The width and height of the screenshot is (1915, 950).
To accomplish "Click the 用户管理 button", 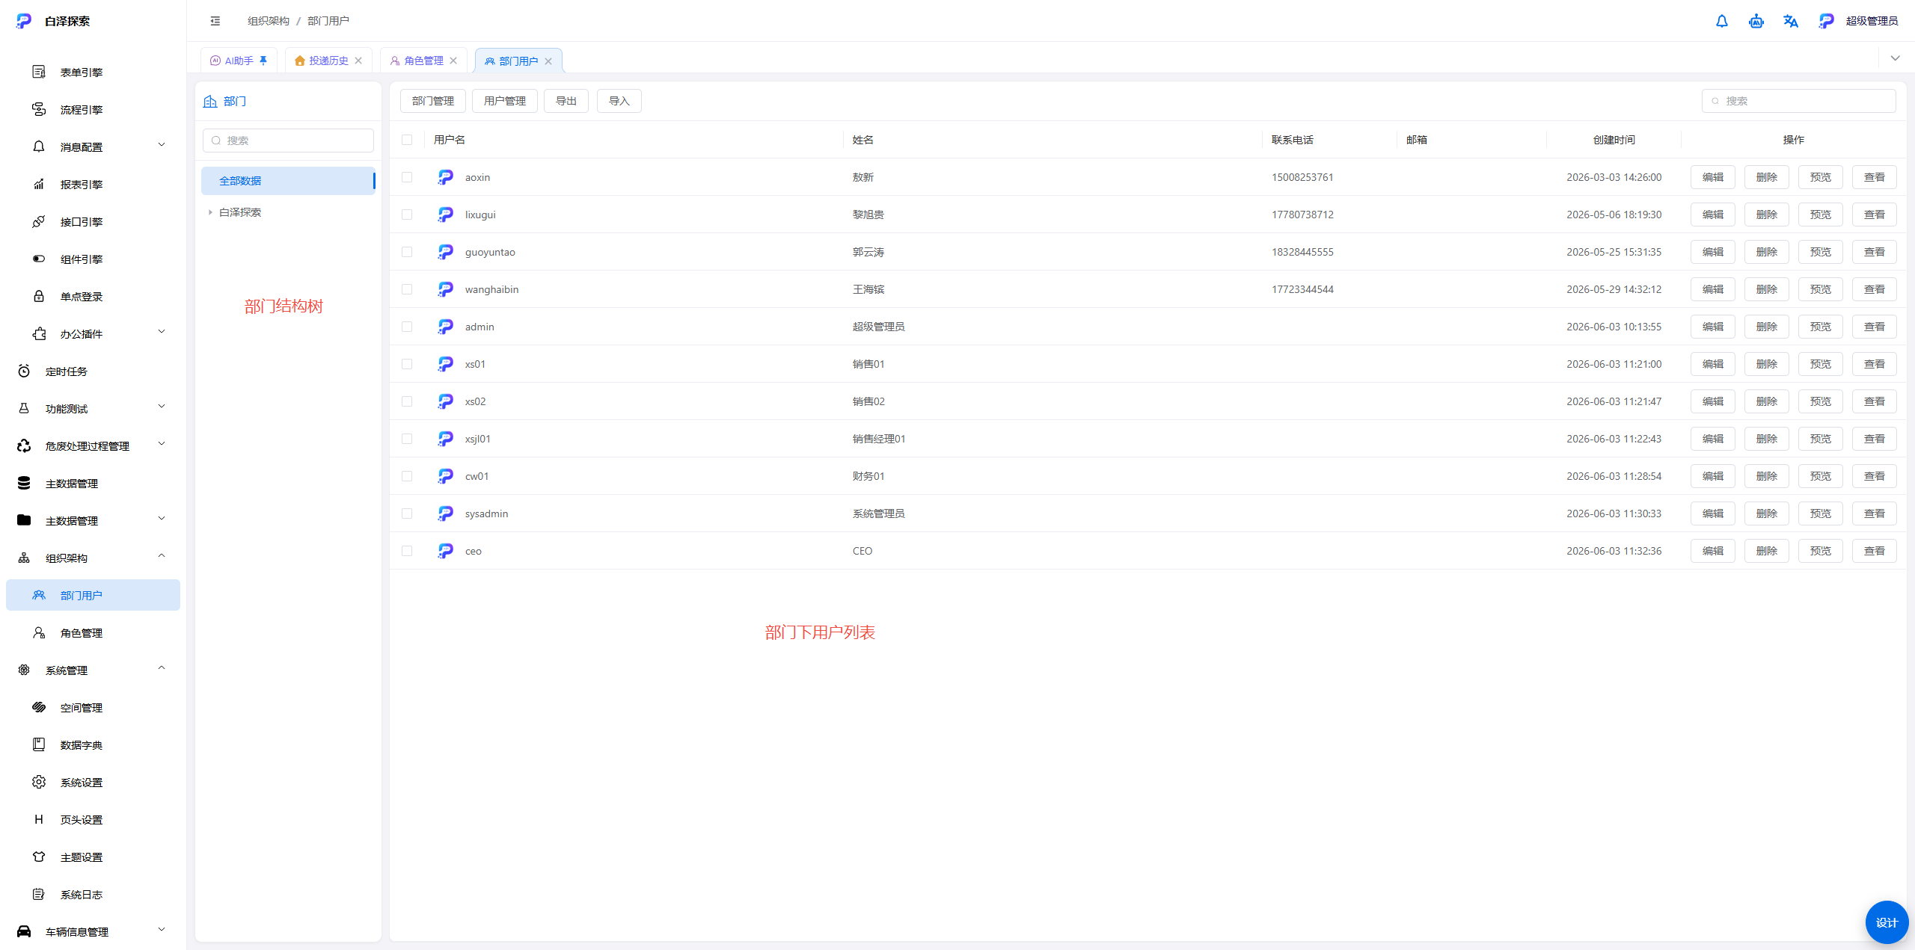I will tap(505, 101).
